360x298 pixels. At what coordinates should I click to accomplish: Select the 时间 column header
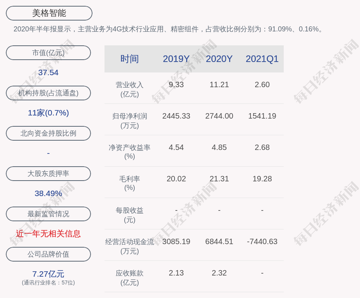pyautogui.click(x=130, y=59)
